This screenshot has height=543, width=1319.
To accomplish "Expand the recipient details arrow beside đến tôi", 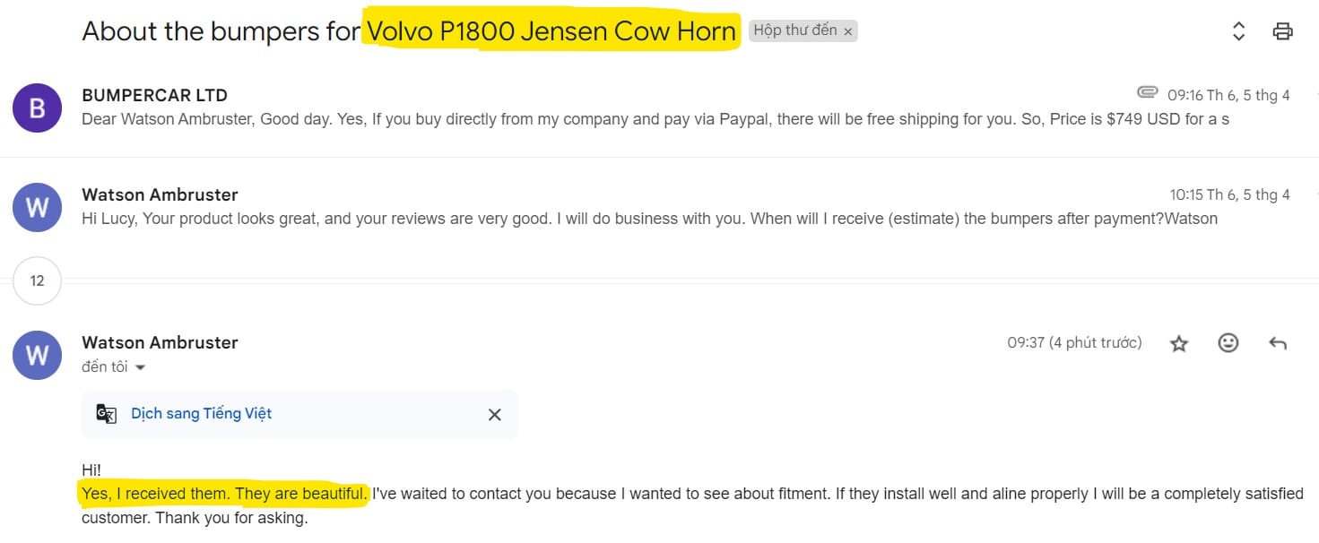I will pos(140,367).
